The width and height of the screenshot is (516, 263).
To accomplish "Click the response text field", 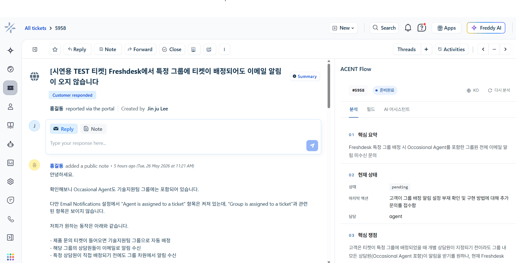I will pos(176,143).
